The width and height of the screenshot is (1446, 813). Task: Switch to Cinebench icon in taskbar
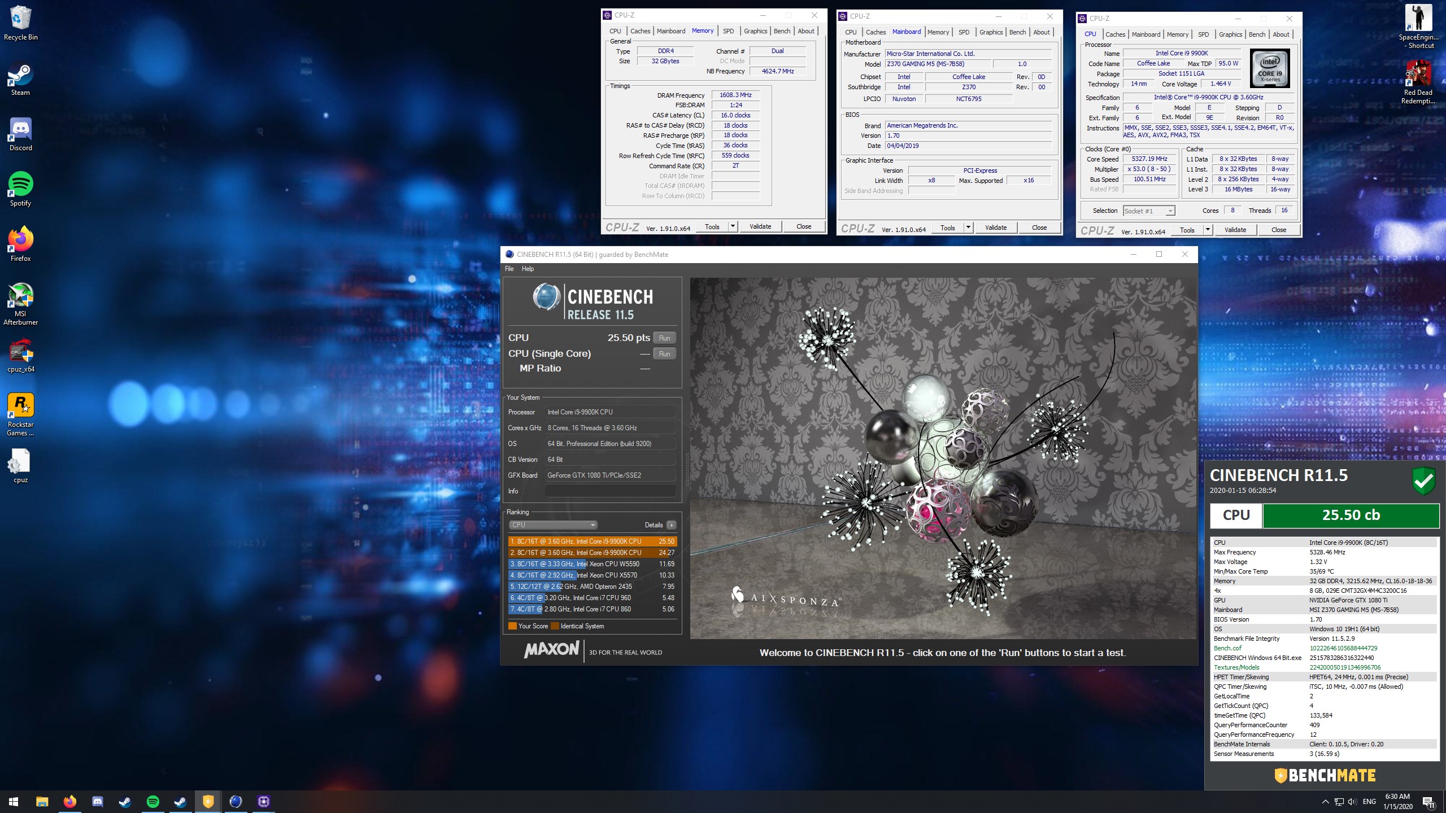click(x=236, y=801)
